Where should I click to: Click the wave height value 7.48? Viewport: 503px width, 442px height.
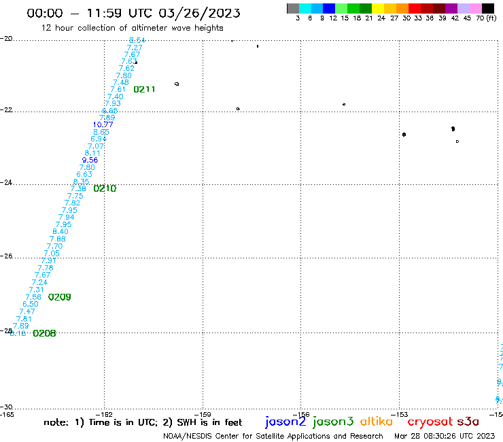tap(121, 82)
